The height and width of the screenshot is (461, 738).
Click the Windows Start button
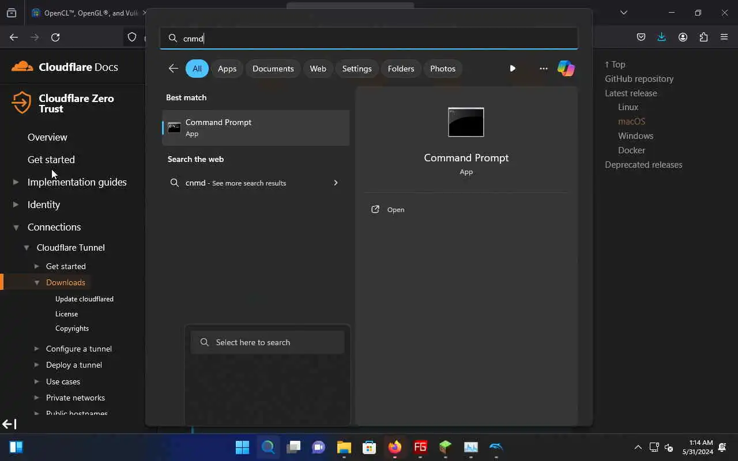tap(243, 447)
